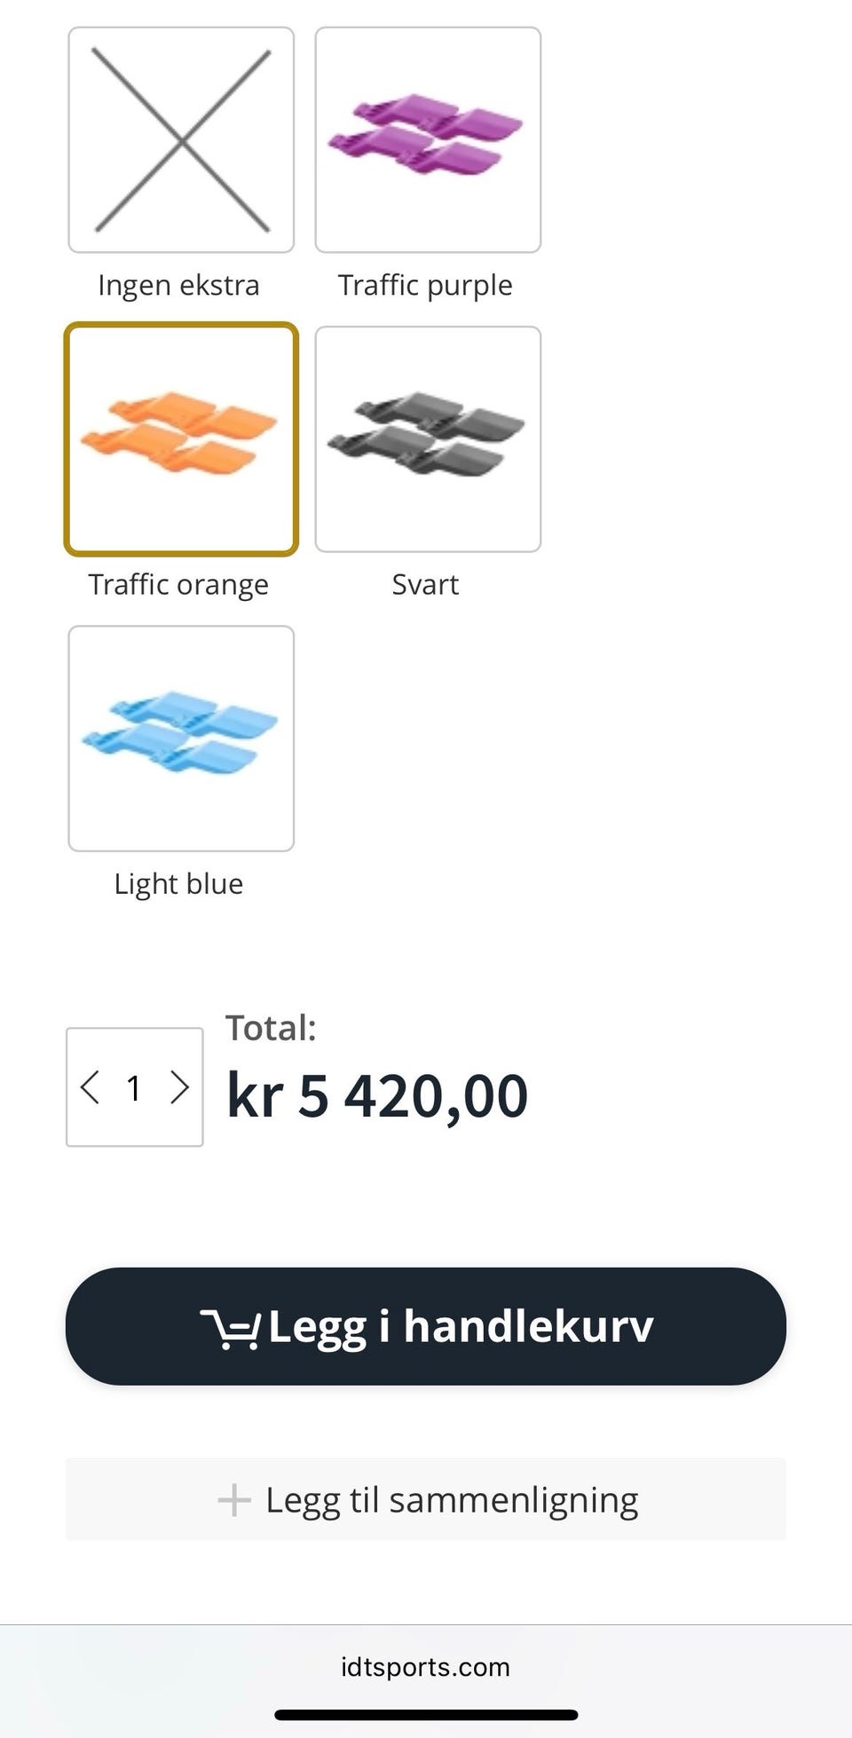This screenshot has height=1738, width=852.
Task: Click the Svart label text
Action: [x=425, y=585]
